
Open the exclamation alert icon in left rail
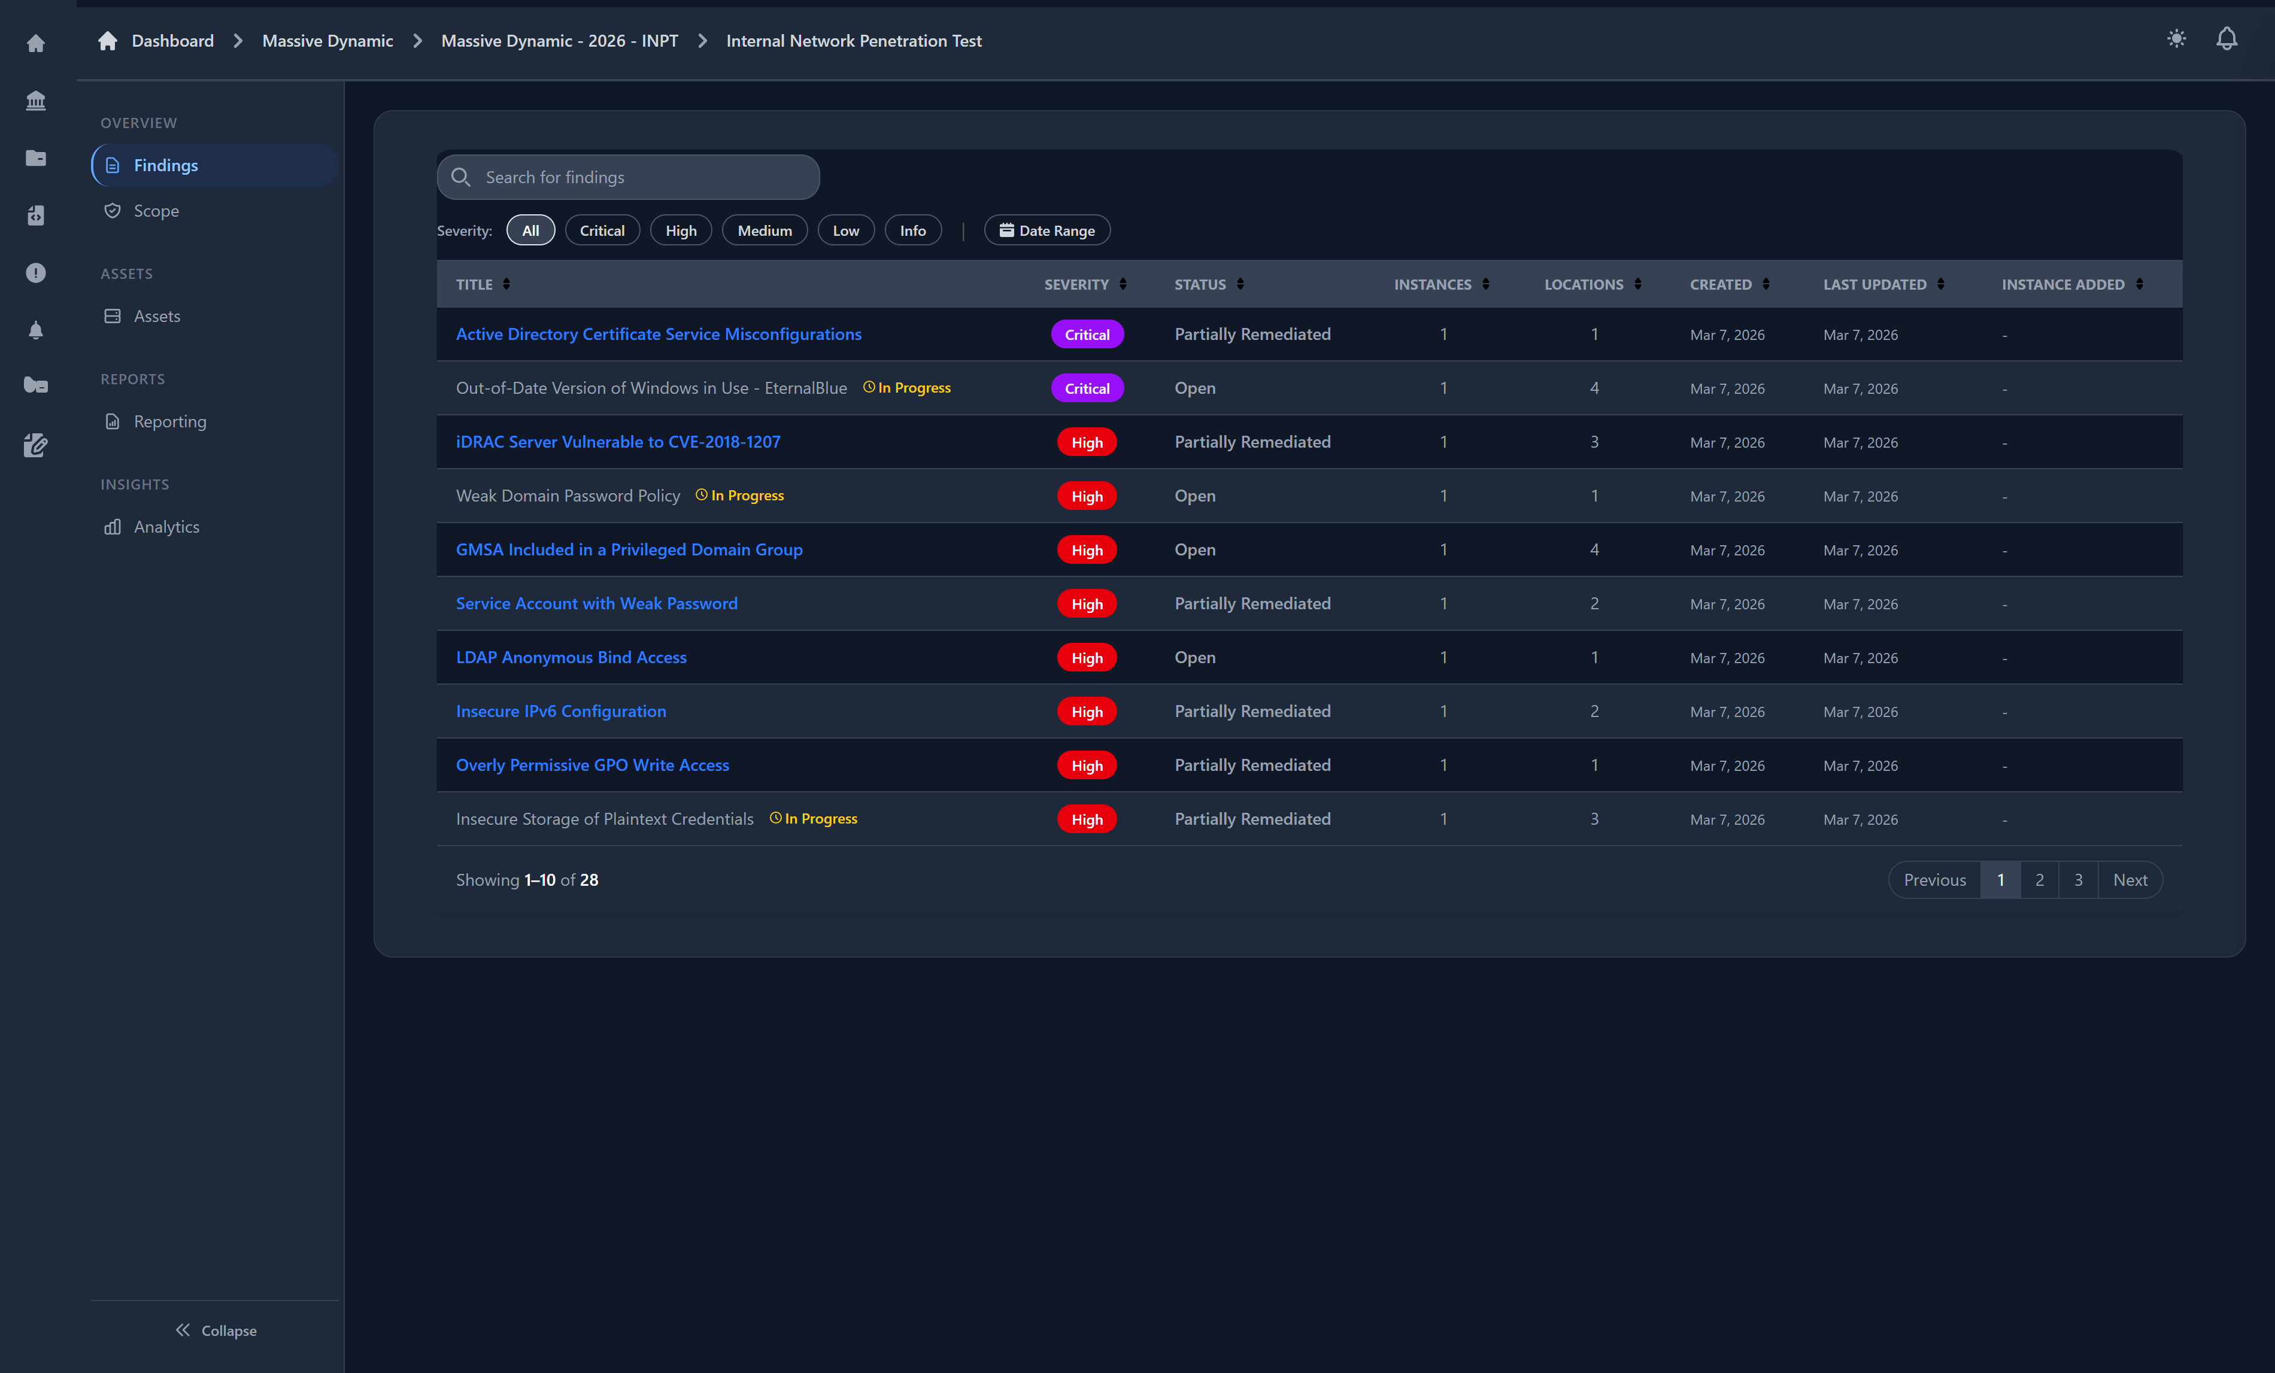click(x=35, y=274)
